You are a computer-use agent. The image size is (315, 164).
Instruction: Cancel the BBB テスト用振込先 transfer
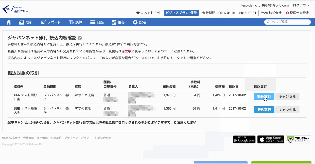point(287,110)
